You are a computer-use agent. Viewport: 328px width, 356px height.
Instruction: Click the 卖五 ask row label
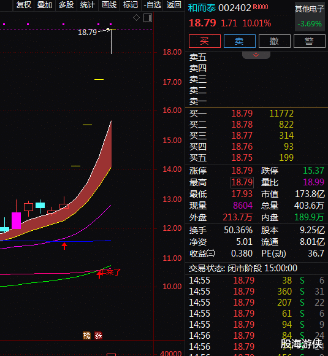[x=198, y=57]
